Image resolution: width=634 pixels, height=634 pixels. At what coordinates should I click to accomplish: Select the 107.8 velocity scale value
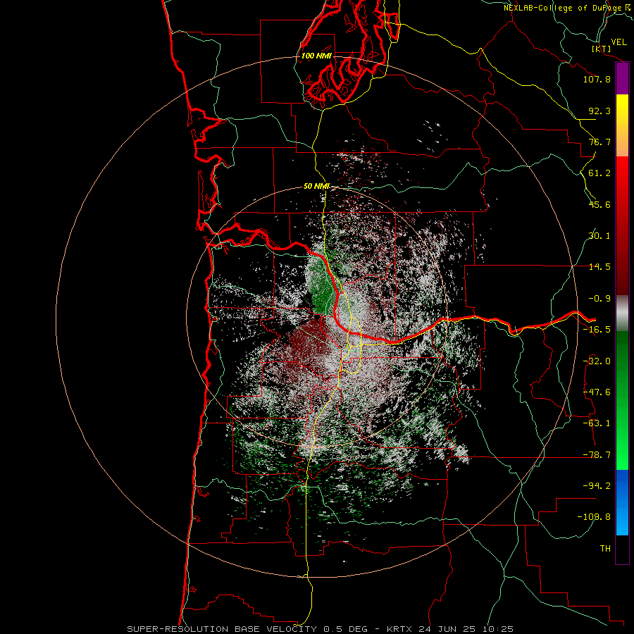pos(597,79)
